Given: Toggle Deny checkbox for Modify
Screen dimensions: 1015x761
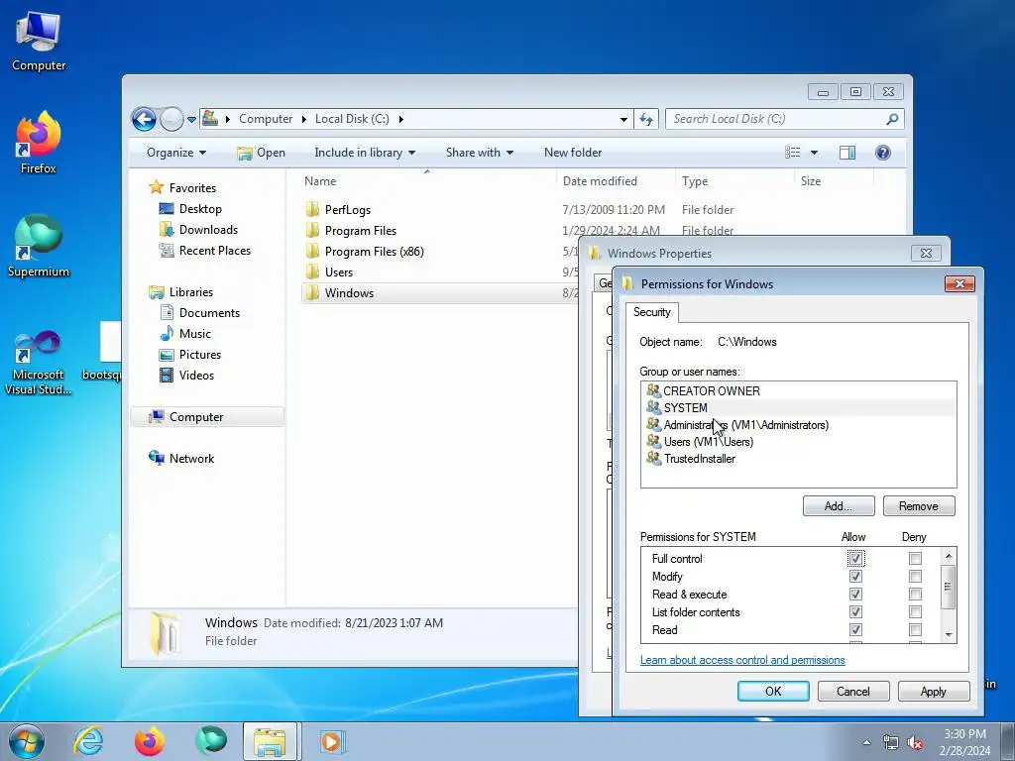Looking at the screenshot, I should (915, 576).
